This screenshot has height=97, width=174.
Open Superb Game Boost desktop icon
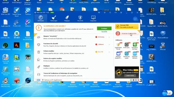click(17, 12)
